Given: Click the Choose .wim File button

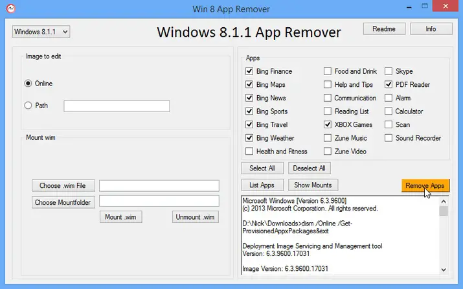Looking at the screenshot, I should [x=63, y=185].
